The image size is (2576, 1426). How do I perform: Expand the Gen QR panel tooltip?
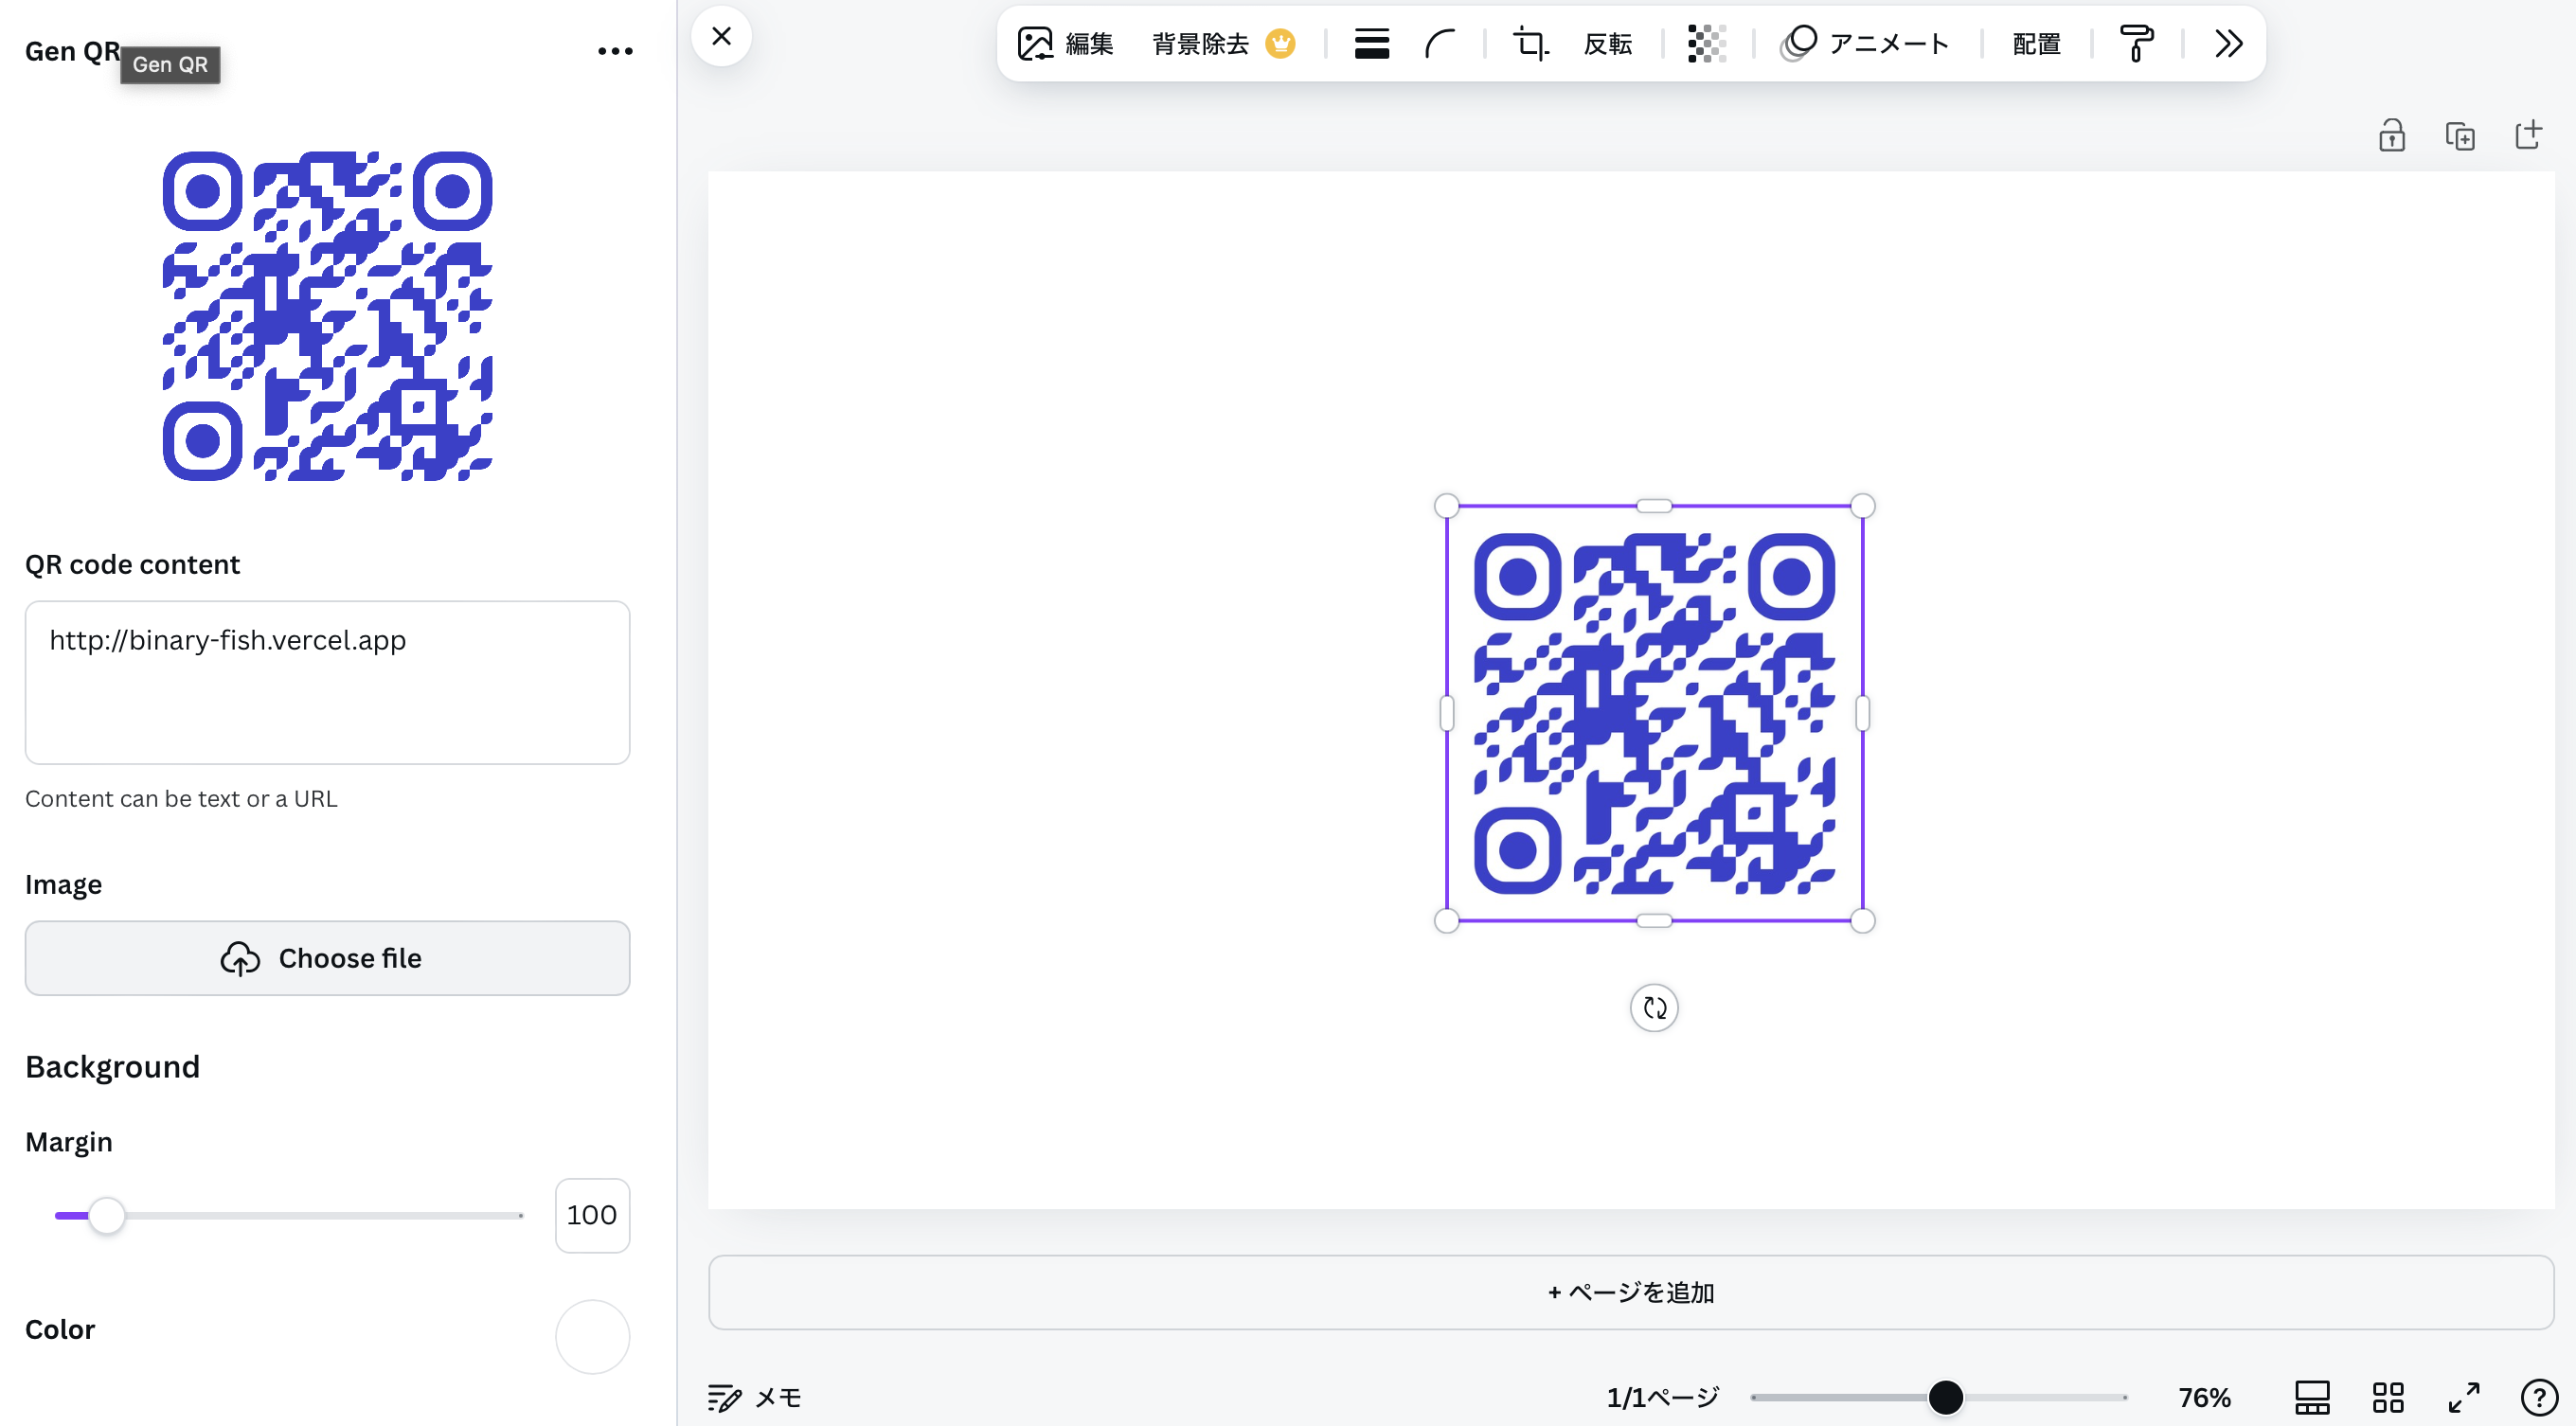point(169,63)
